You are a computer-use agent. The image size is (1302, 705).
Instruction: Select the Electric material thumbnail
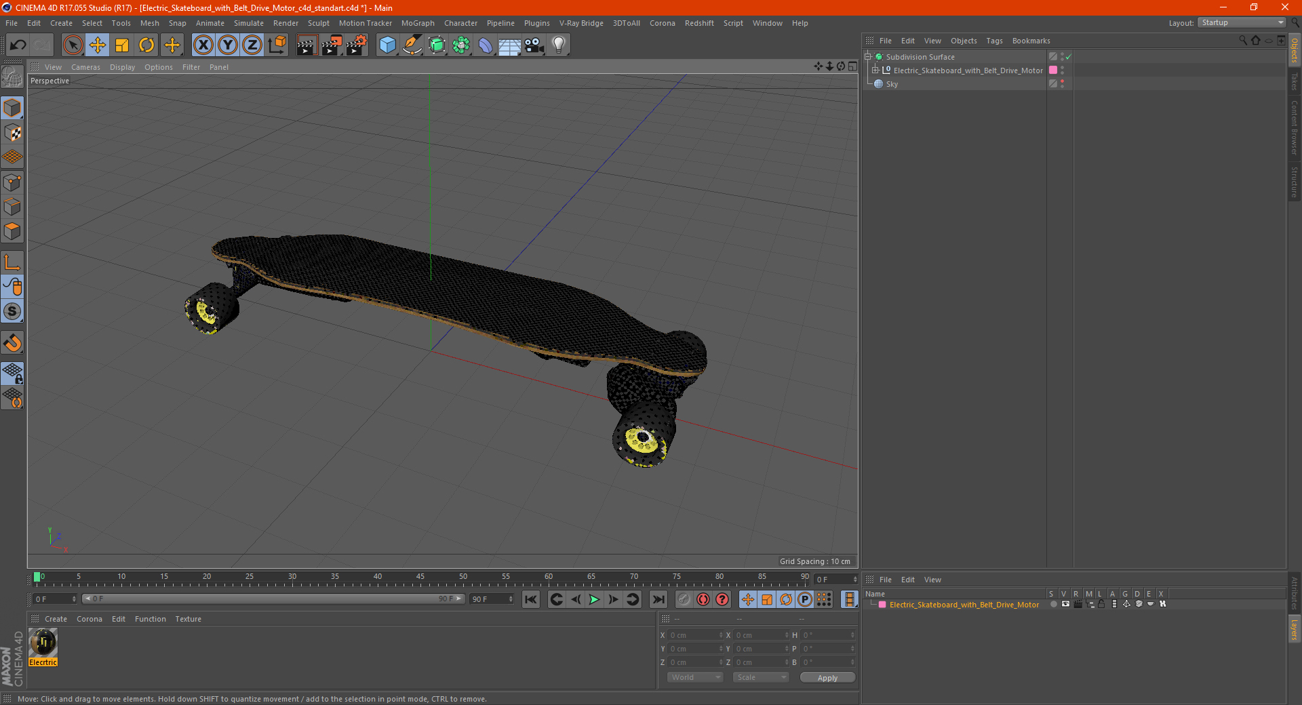(43, 643)
